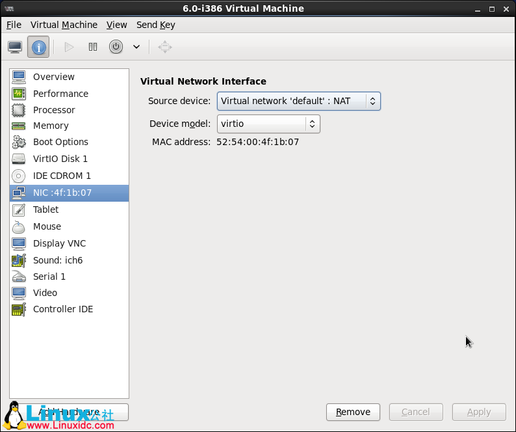Click the Add Hardware button

69,412
